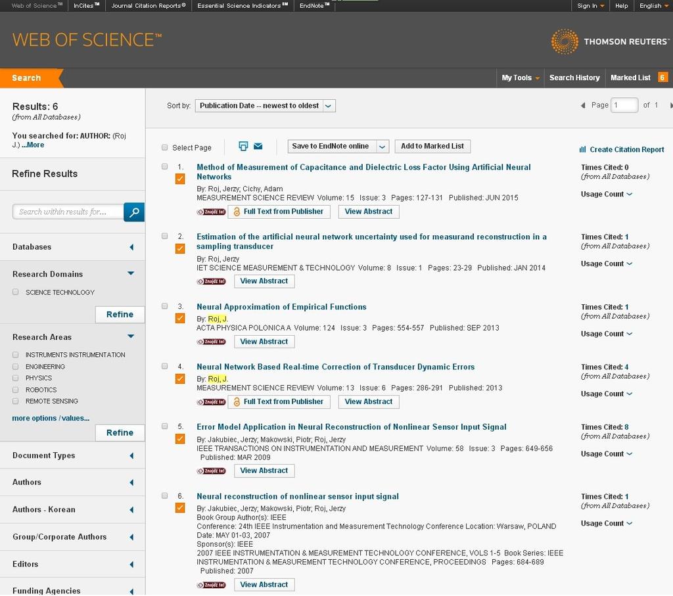673x596 pixels.
Task: Check the ROBOTICS research area
Action: click(x=16, y=390)
